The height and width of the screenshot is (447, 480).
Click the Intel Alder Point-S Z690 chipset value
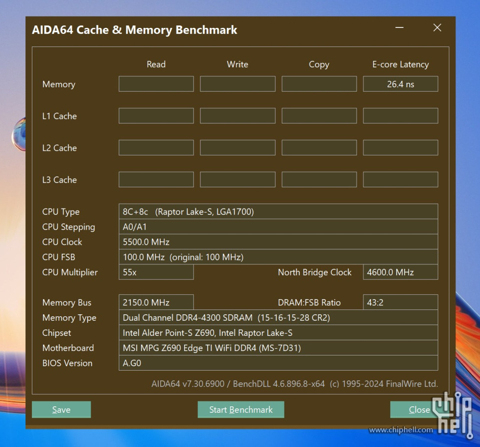click(x=278, y=332)
